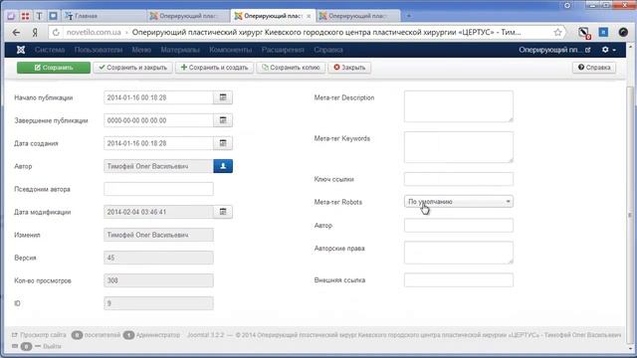Click the Псевдоним автора input field
This screenshot has height=358, width=637.
point(158,189)
